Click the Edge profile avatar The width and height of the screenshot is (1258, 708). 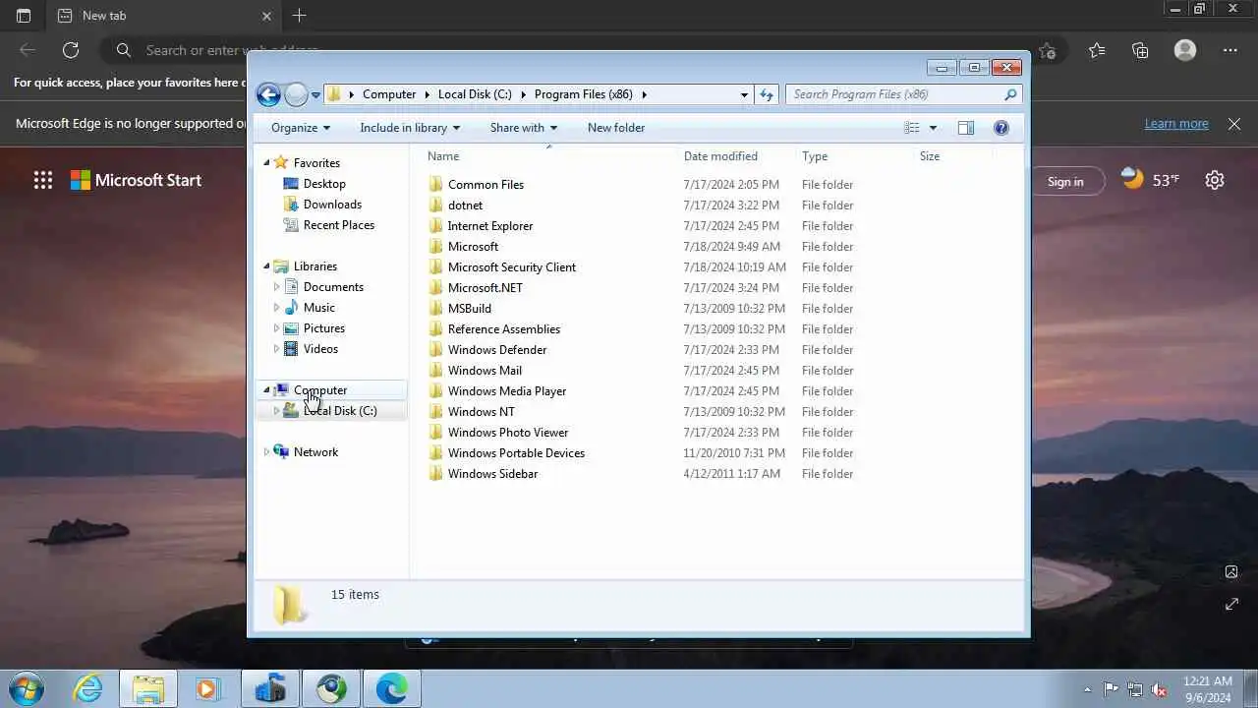coord(1185,50)
